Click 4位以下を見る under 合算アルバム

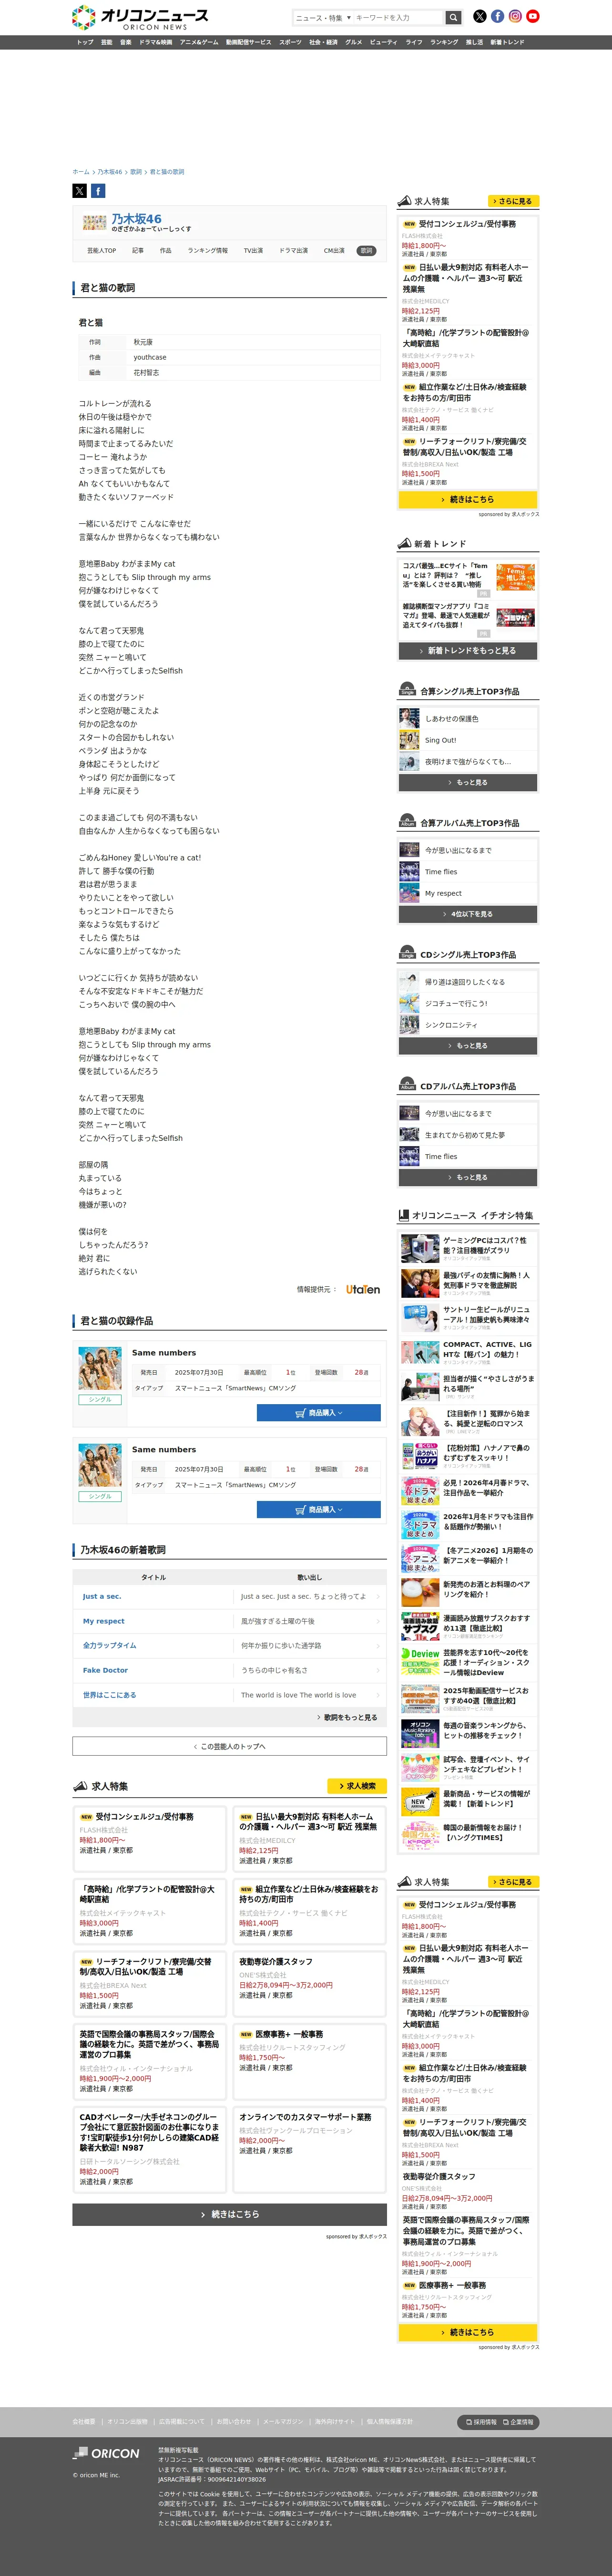[x=467, y=914]
